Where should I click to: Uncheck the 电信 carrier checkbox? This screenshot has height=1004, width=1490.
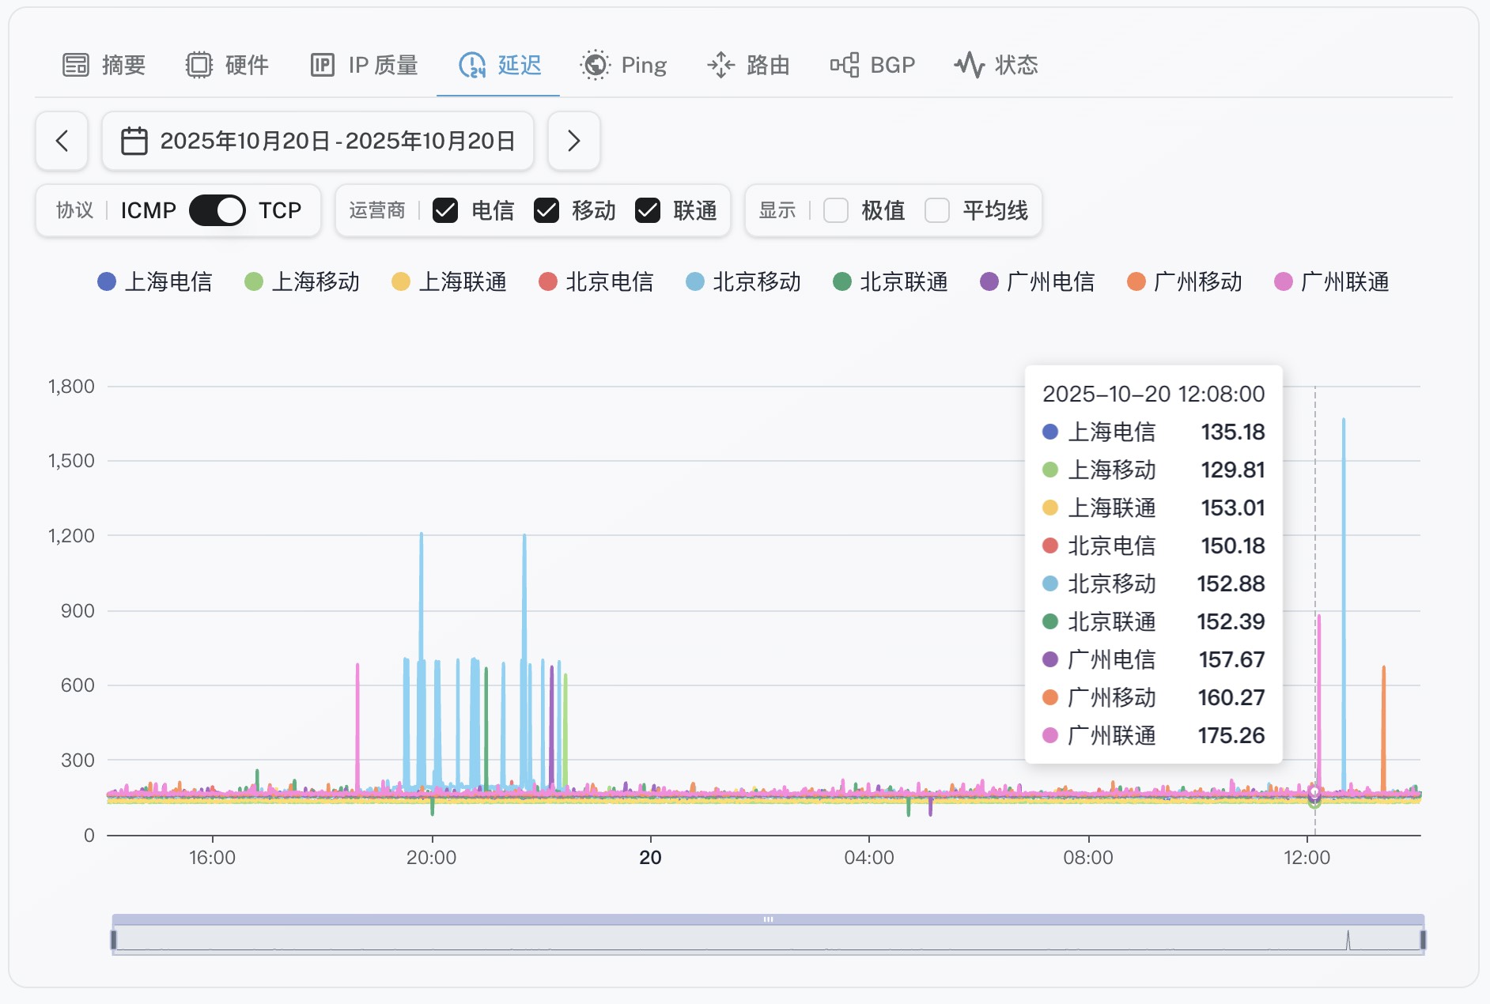445,210
